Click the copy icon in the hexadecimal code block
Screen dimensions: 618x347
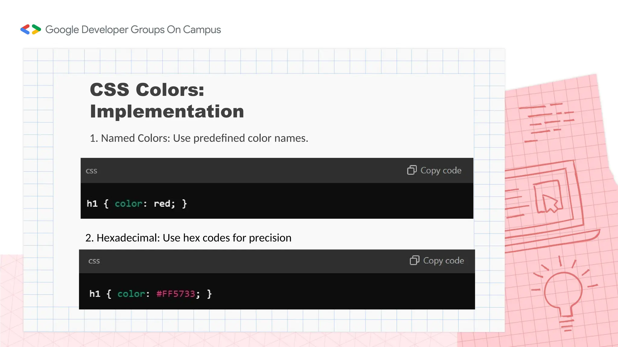[414, 260]
